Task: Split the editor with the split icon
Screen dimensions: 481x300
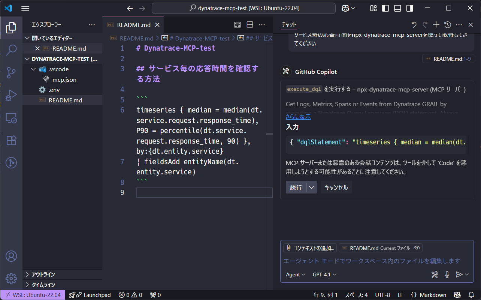Action: 250,25
